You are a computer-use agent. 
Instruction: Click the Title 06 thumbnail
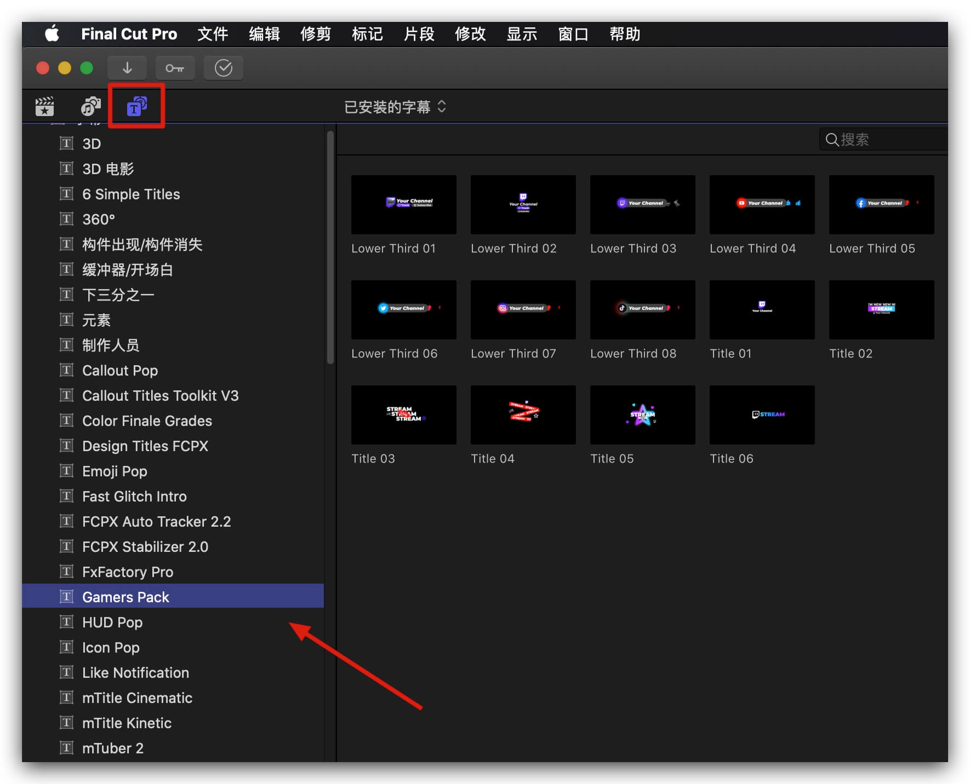coord(762,415)
